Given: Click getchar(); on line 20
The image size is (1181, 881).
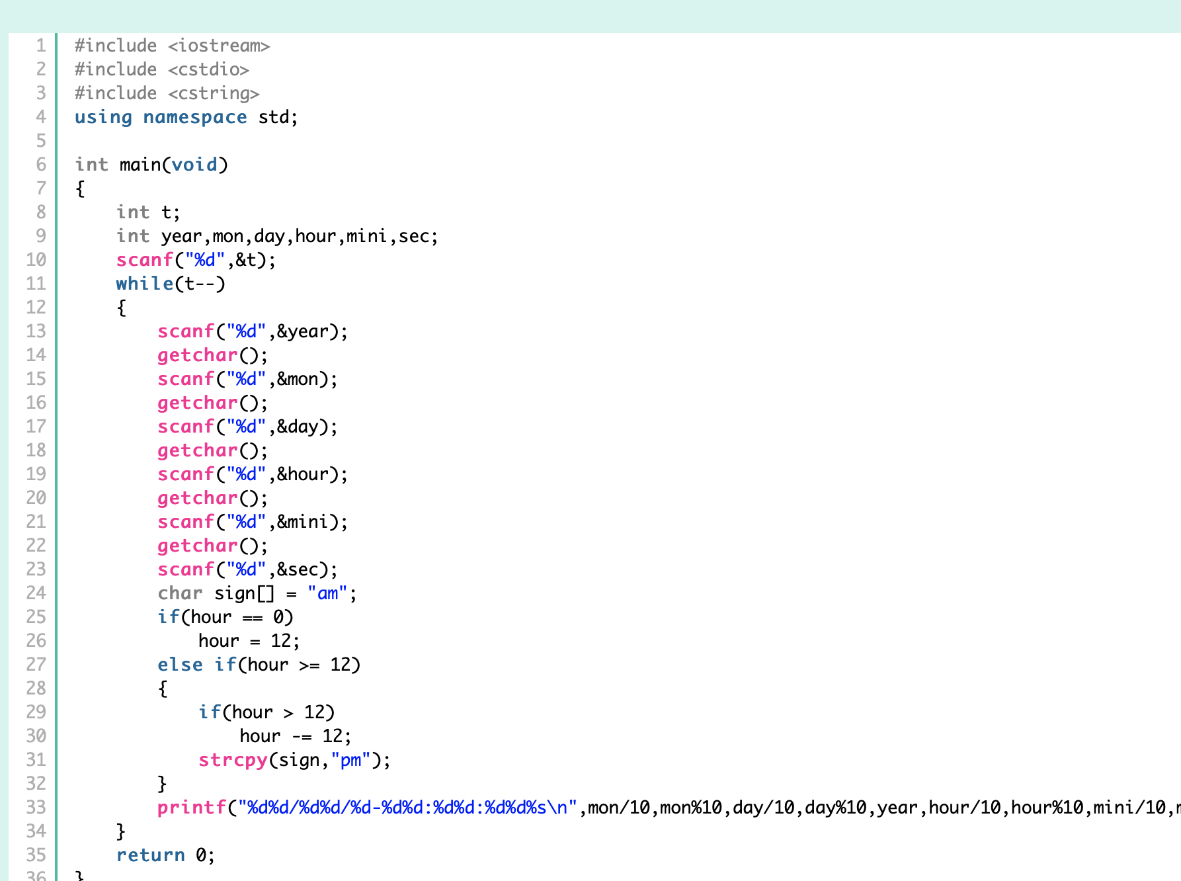Looking at the screenshot, I should pyautogui.click(x=213, y=498).
